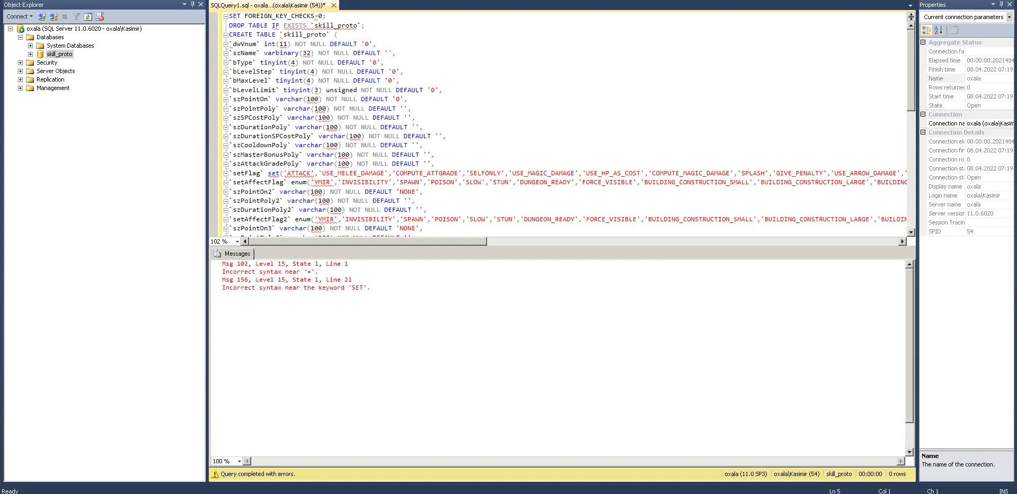The height and width of the screenshot is (494, 1017).
Task: Click editor vertical scrollbar down arrow
Action: [911, 232]
